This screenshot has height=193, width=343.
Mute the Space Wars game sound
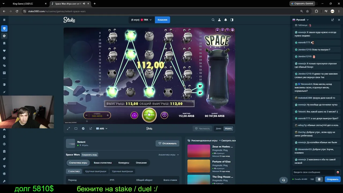217,30
